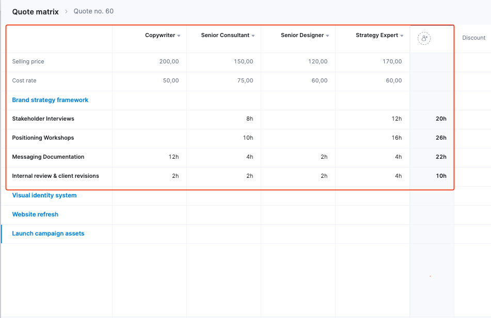Image resolution: width=491 pixels, height=318 pixels.
Task: Click the add person icon in header
Action: (424, 39)
